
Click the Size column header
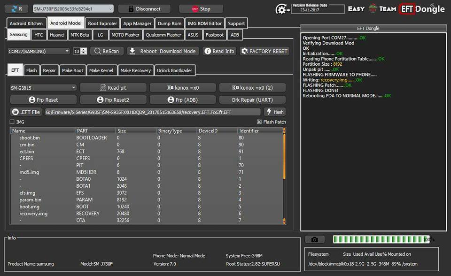pyautogui.click(x=136, y=131)
